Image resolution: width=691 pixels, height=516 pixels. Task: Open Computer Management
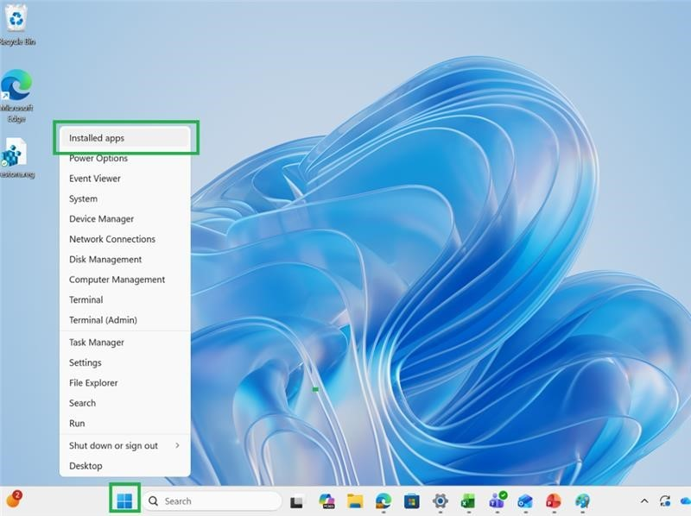pos(124,280)
